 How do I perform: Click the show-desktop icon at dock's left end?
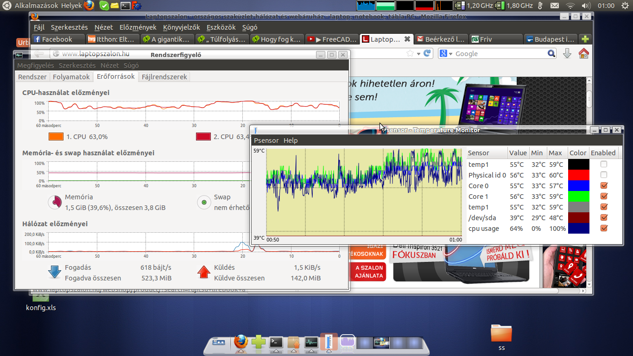(x=219, y=343)
